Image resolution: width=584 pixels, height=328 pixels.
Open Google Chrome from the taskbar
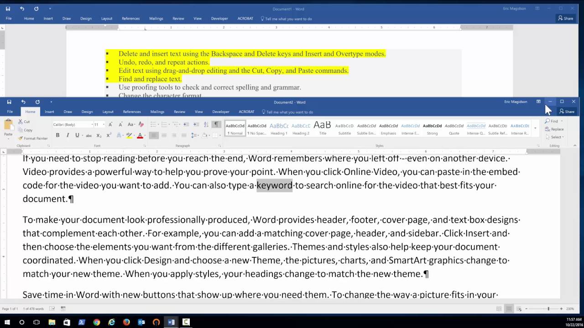97,322
